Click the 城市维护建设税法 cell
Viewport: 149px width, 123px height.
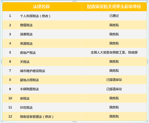(50, 71)
